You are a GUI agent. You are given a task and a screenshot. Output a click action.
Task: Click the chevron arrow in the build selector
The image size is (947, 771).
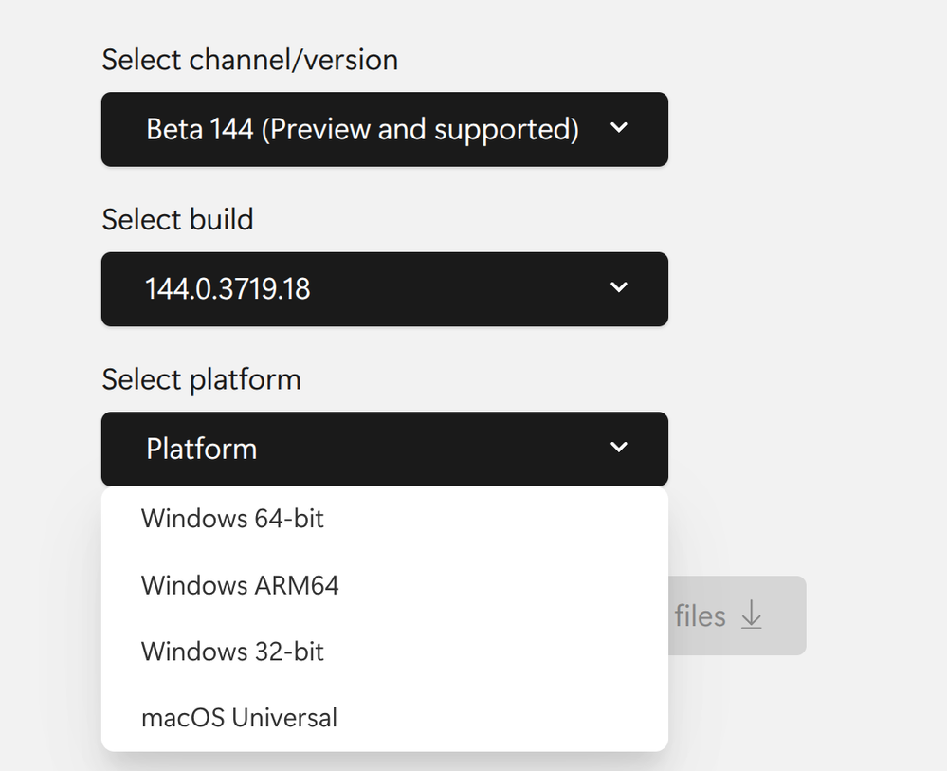tap(619, 286)
